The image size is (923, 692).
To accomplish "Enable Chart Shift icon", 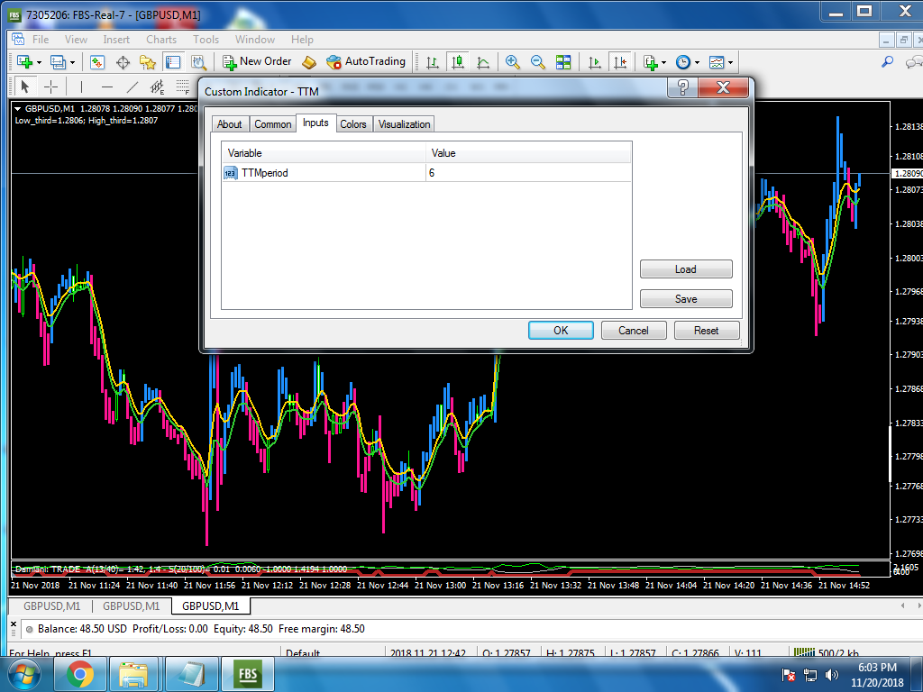I will 620,62.
